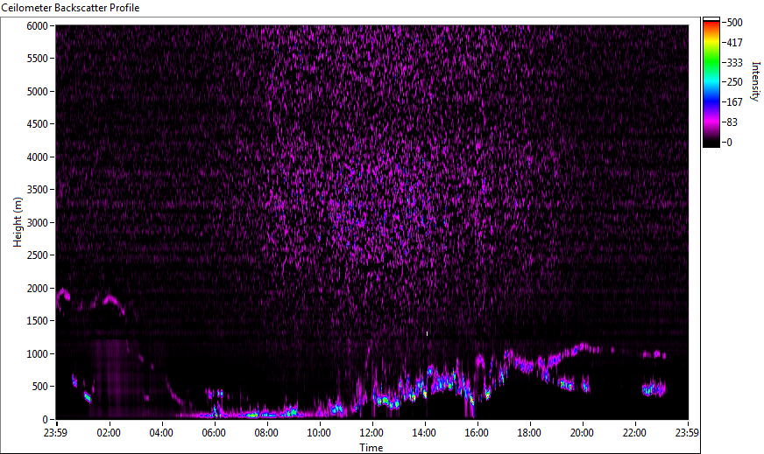
Task: Select the 83 intensity scale value
Action: [x=732, y=122]
